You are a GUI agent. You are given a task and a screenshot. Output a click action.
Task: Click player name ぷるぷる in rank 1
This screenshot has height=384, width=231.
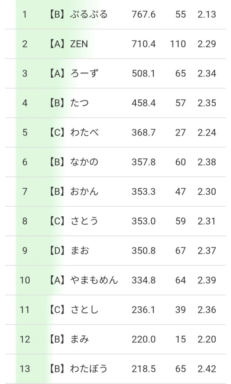pos(88,15)
